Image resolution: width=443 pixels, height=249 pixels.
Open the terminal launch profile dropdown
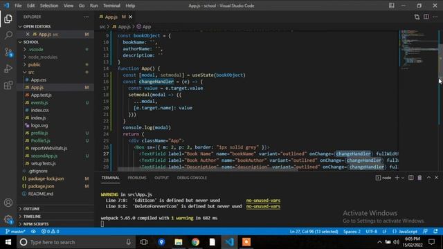click(x=403, y=178)
